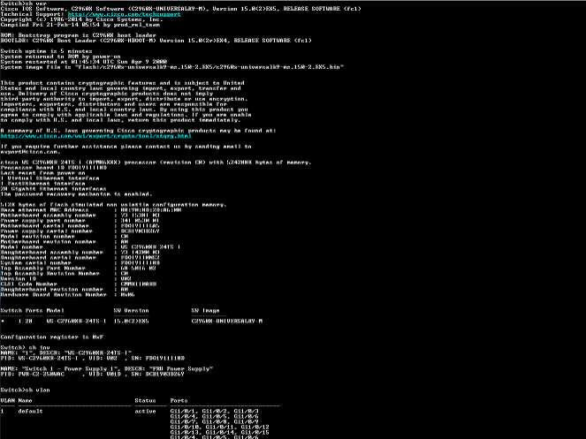586x439 pixels.
Task: Click the 'export@cisco.com' email text
Action: coord(29,152)
